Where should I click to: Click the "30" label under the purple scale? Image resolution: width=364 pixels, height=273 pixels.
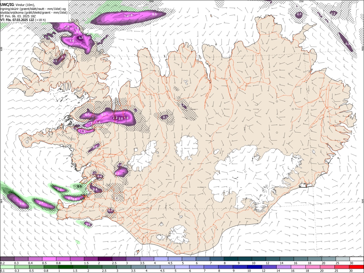click(351, 263)
